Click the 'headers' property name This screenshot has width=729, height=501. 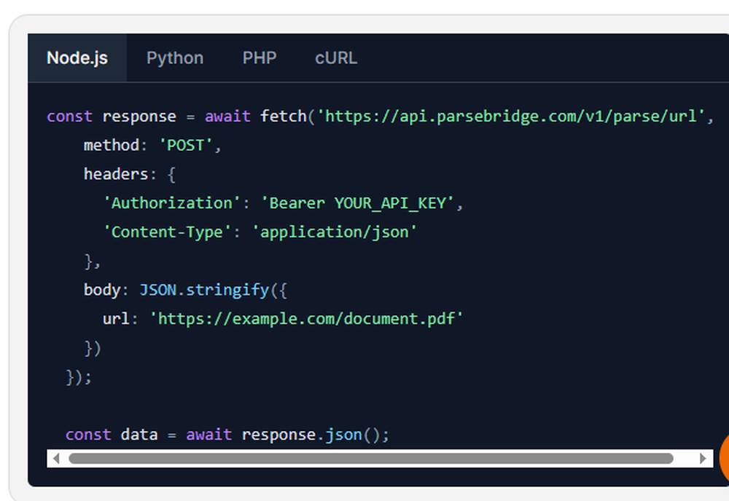click(116, 174)
